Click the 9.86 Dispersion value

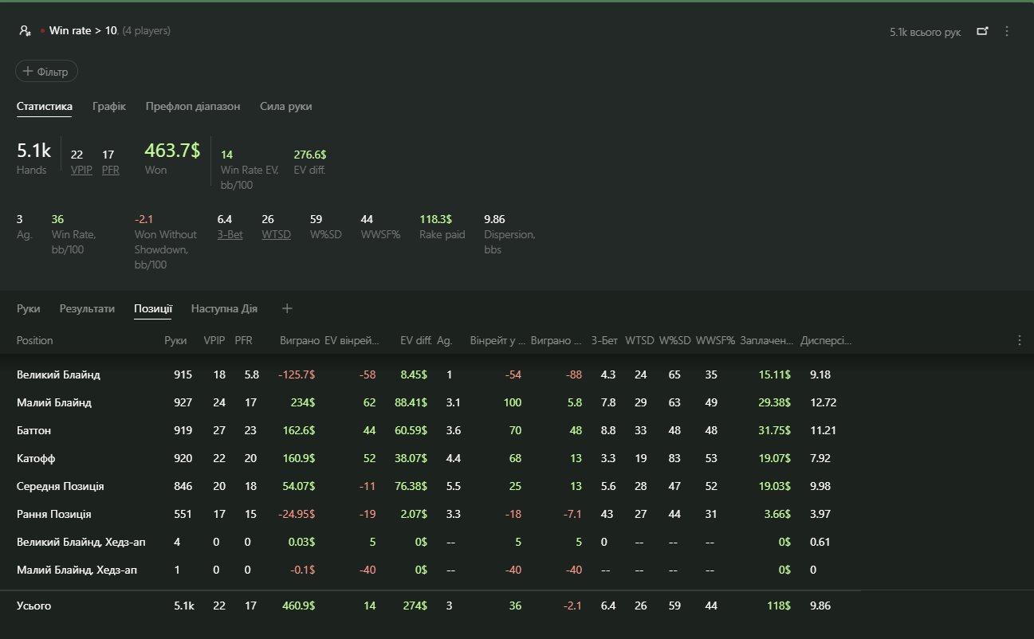(494, 219)
